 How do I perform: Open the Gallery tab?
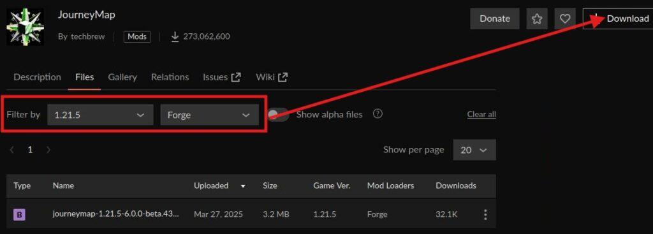coord(122,77)
